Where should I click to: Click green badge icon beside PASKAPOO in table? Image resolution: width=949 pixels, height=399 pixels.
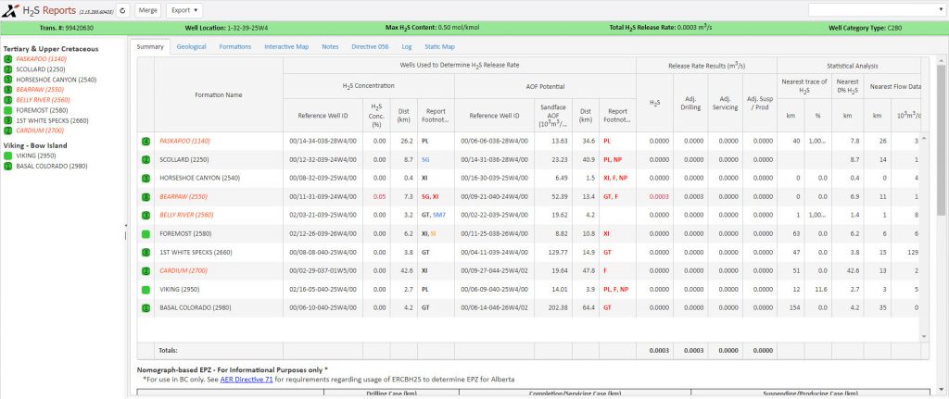(x=146, y=141)
